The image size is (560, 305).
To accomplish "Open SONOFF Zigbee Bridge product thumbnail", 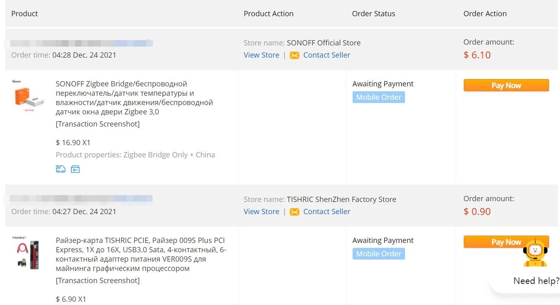I will [28, 97].
